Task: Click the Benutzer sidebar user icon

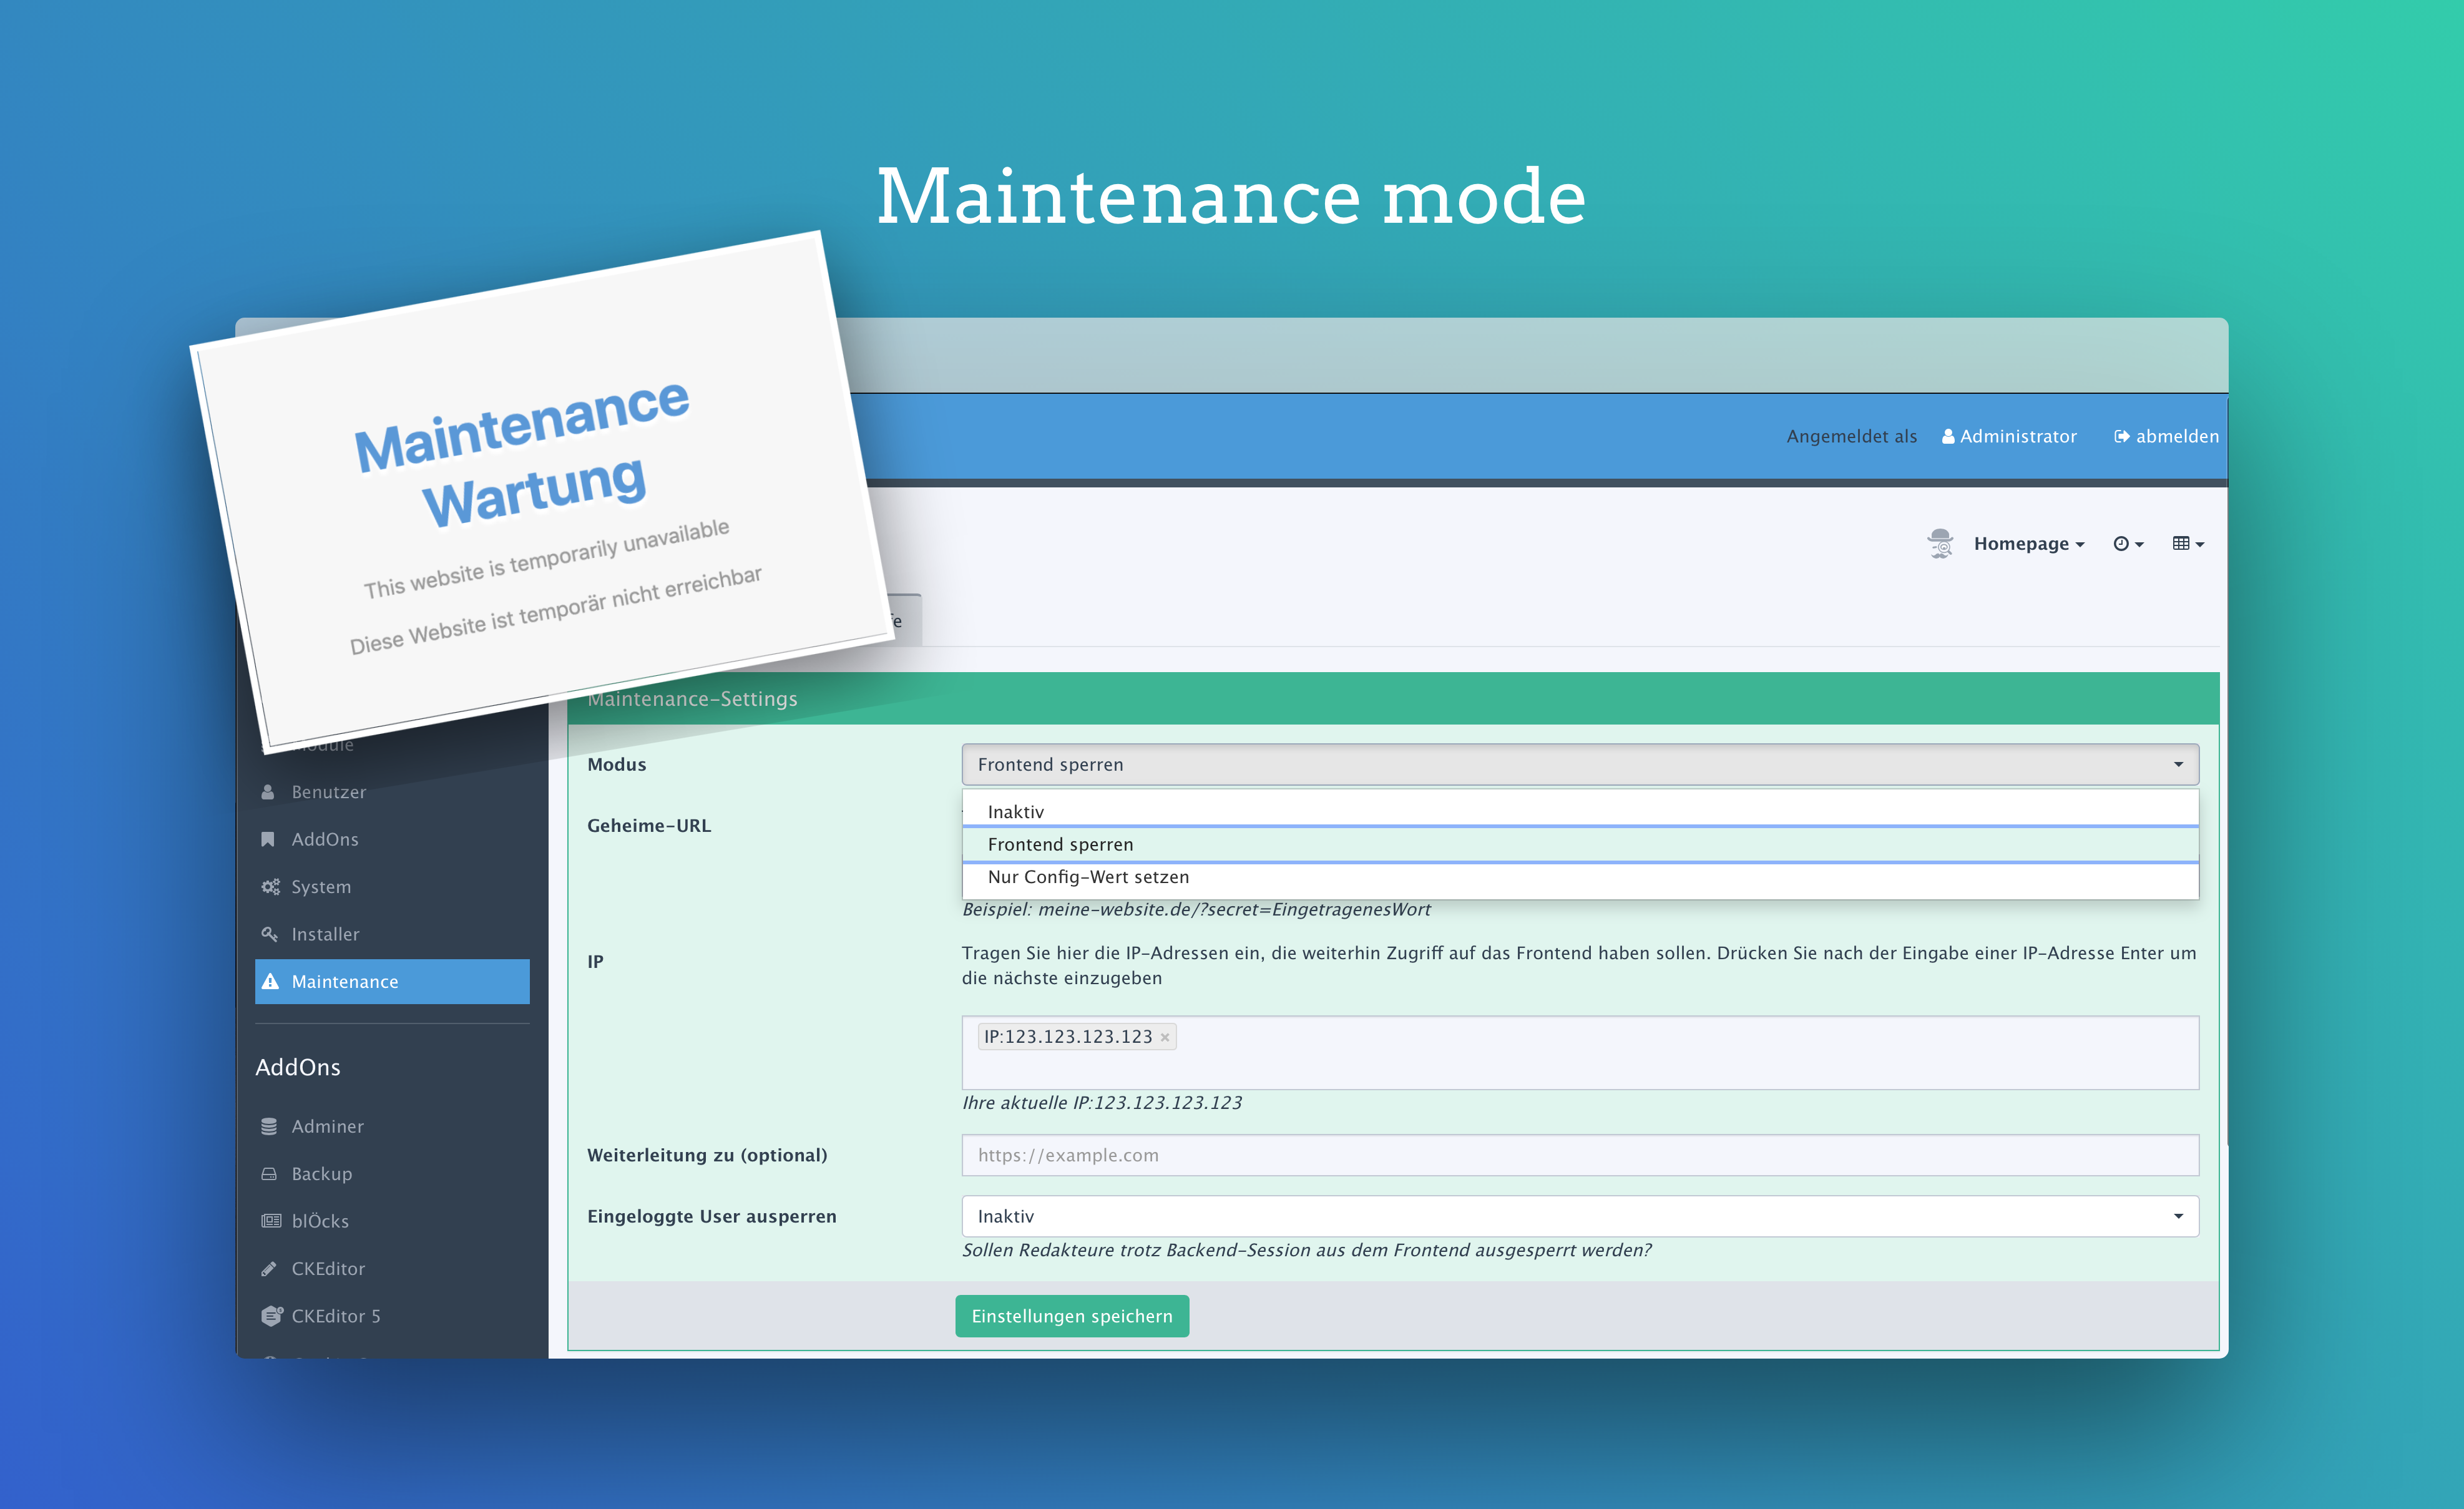Action: pyautogui.click(x=268, y=792)
